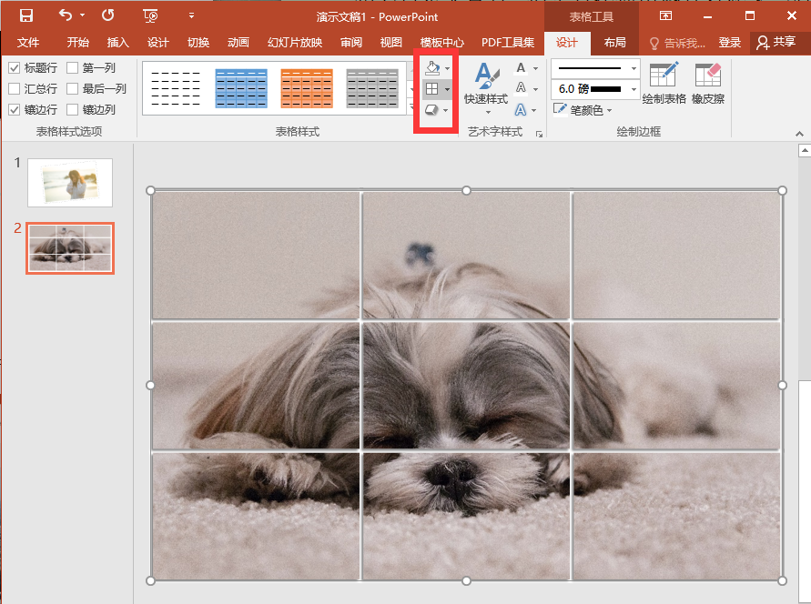Viewport: 811px width, 604px height.
Task: Select table Eraser (橡皮擦) tool
Action: coord(708,83)
